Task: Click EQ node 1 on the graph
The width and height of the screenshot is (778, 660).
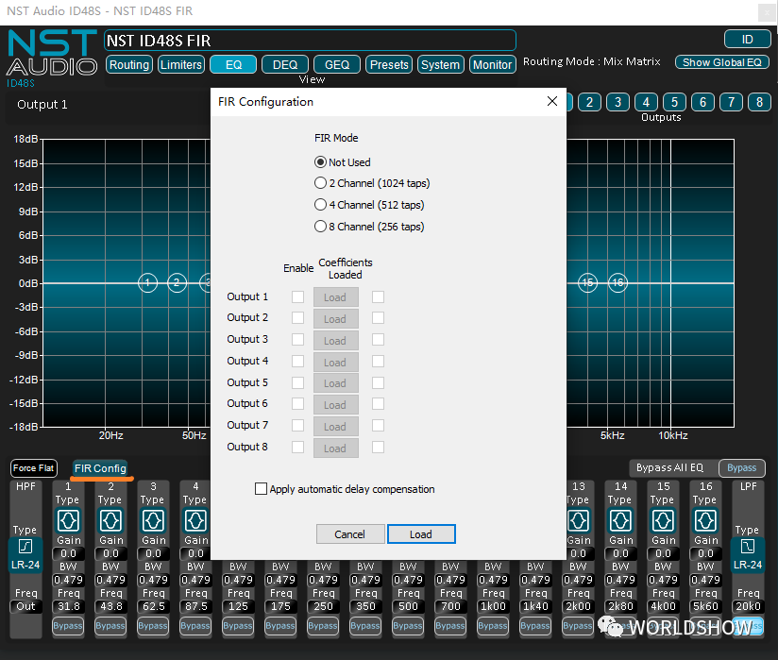Action: tap(147, 283)
